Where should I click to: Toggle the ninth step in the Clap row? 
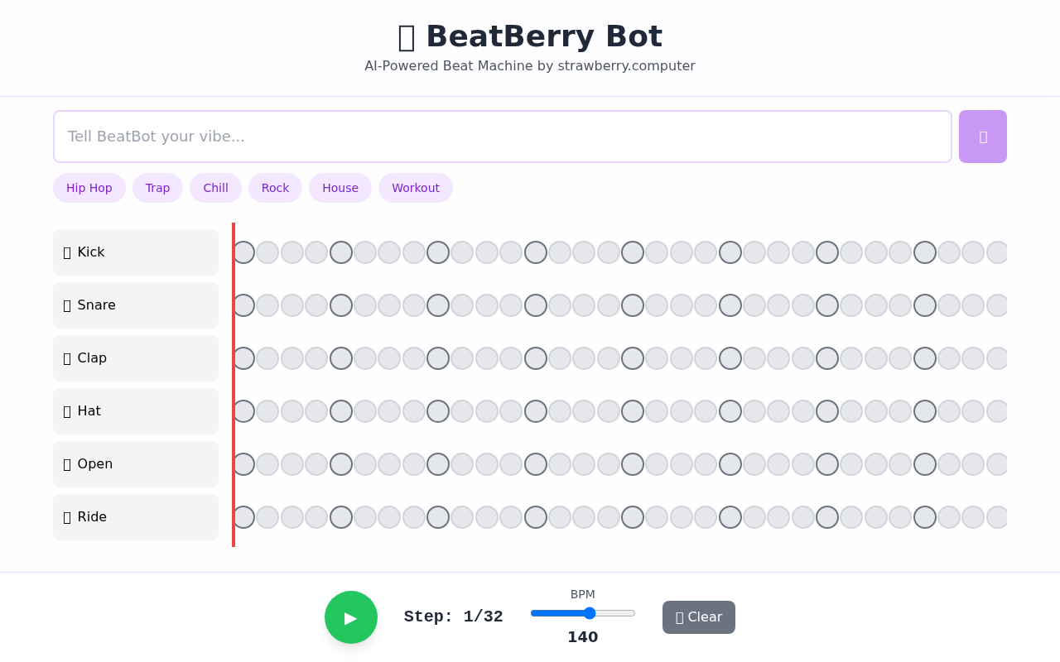[x=437, y=357]
